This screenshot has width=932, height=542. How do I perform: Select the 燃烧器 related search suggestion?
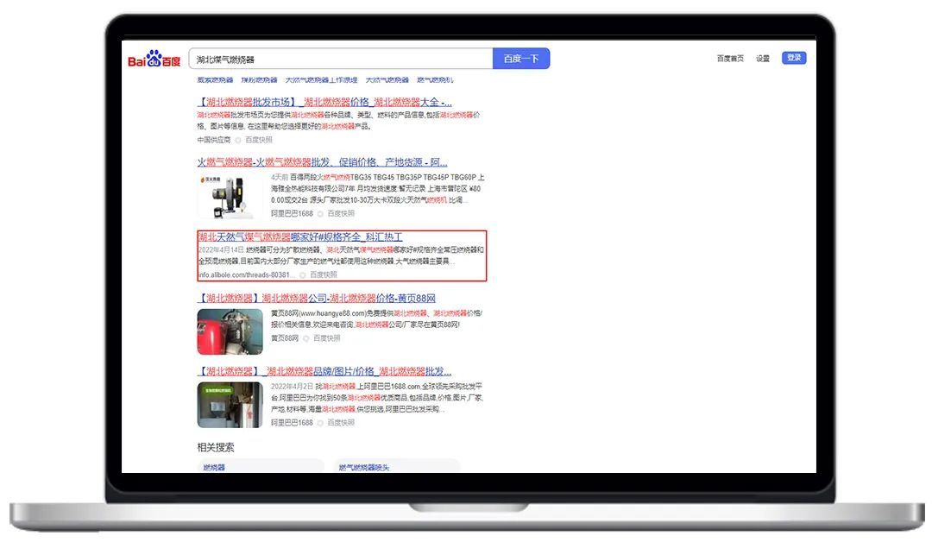[214, 467]
